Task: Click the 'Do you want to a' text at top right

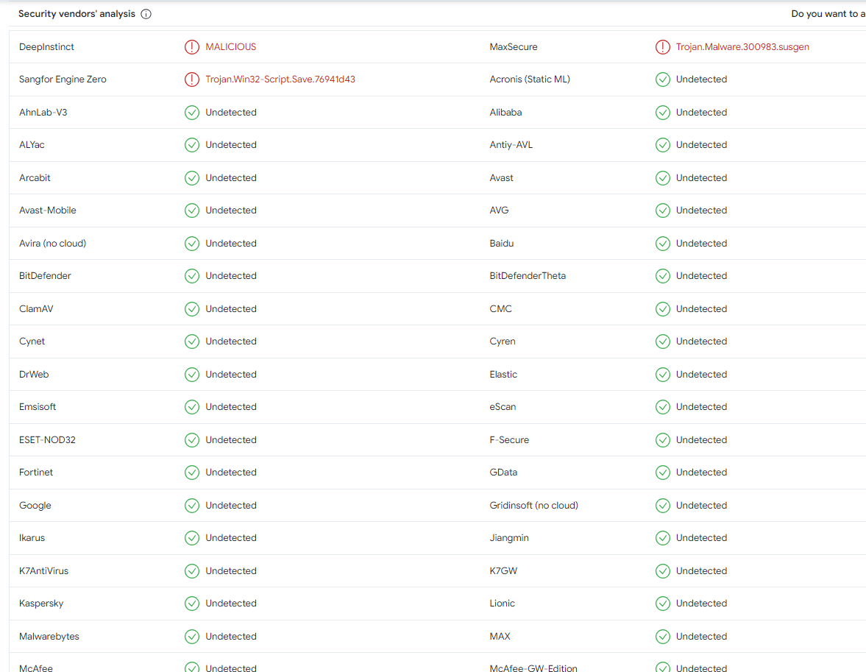Action: pos(828,14)
